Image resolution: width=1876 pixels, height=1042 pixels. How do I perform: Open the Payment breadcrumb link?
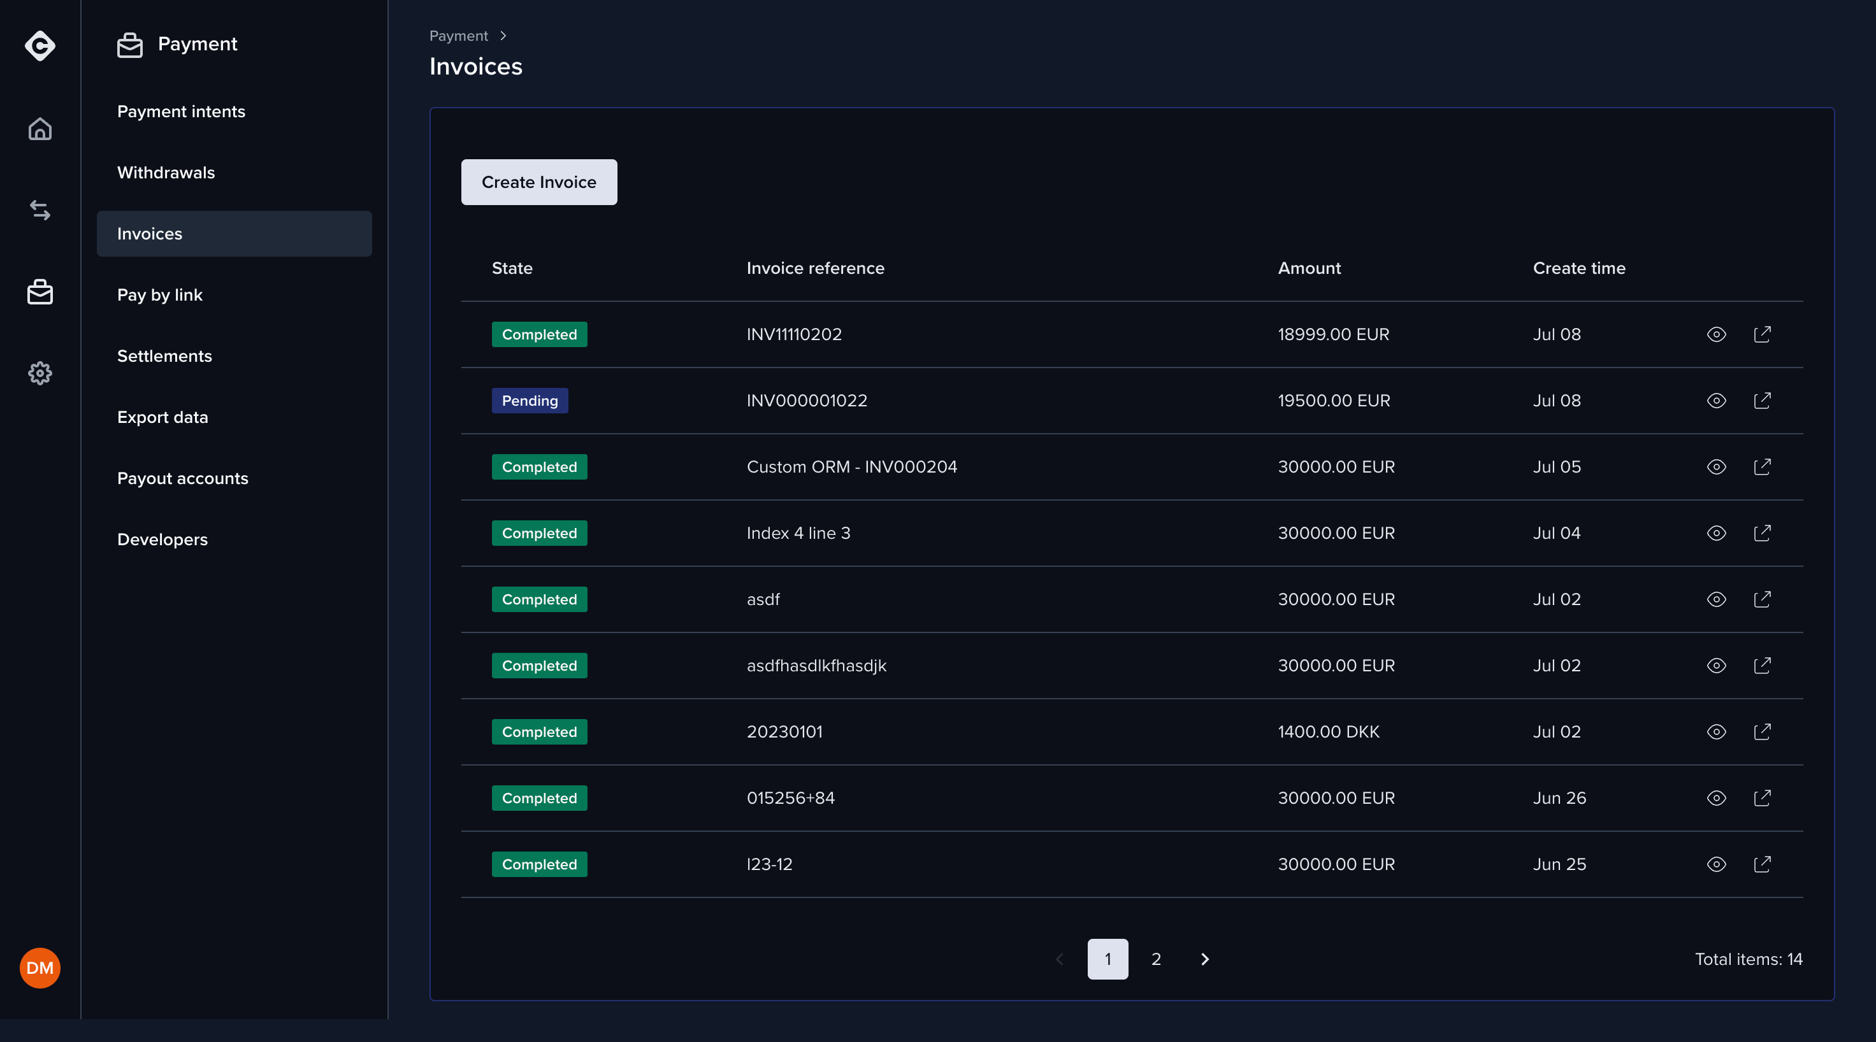click(458, 35)
